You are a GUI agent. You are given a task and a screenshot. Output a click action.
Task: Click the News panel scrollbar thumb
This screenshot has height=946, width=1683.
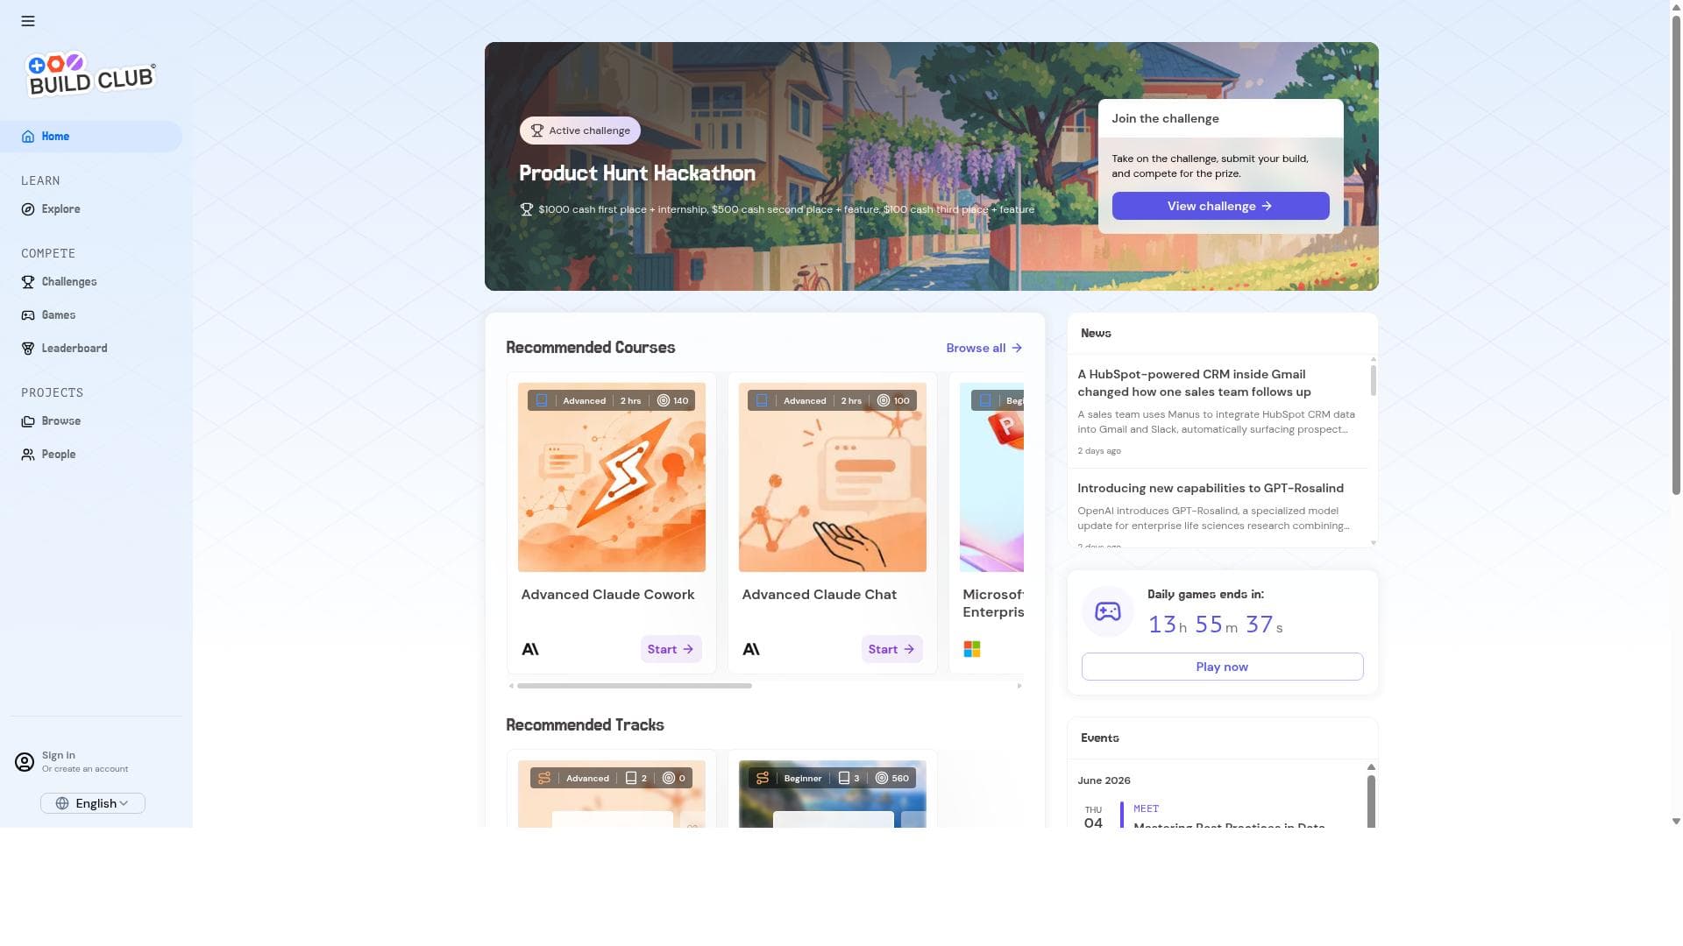(1373, 380)
